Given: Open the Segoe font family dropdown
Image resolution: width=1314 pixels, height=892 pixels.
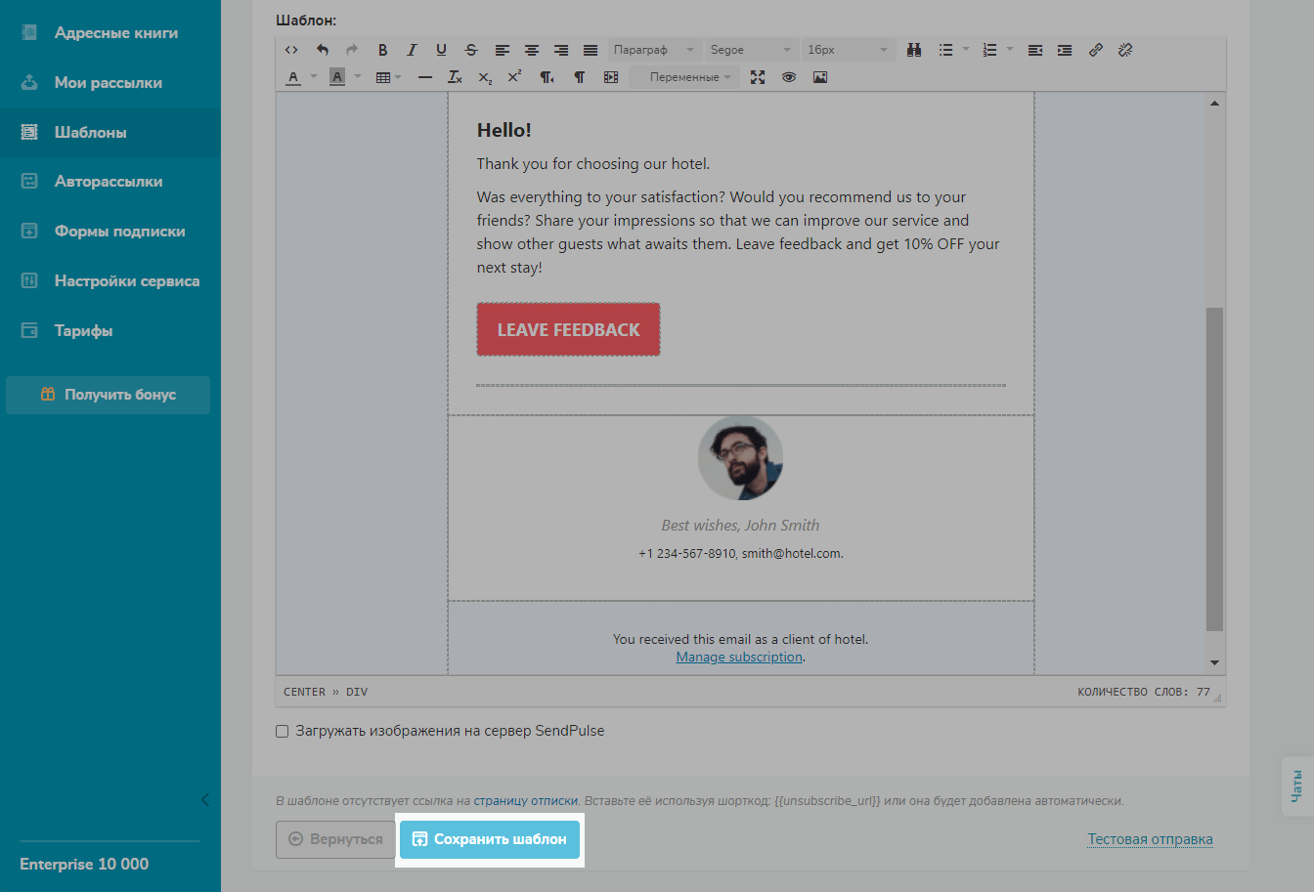Looking at the screenshot, I should tap(751, 50).
